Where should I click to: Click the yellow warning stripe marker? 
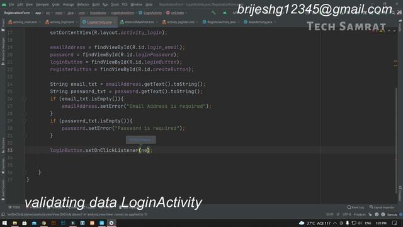pyautogui.click(x=395, y=61)
